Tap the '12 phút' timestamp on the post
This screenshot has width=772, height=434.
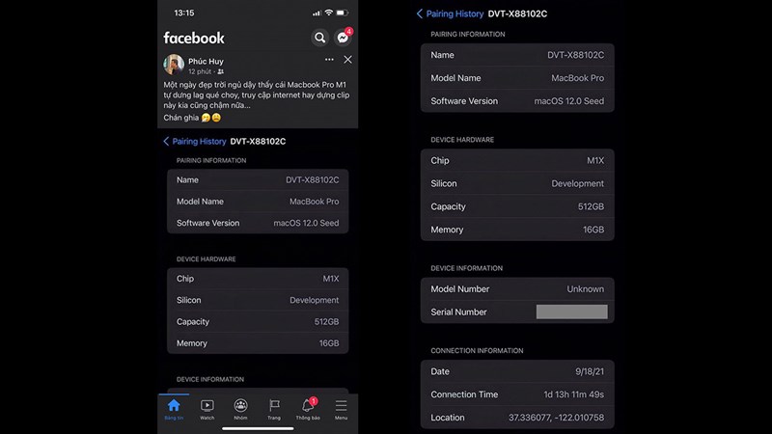point(200,71)
